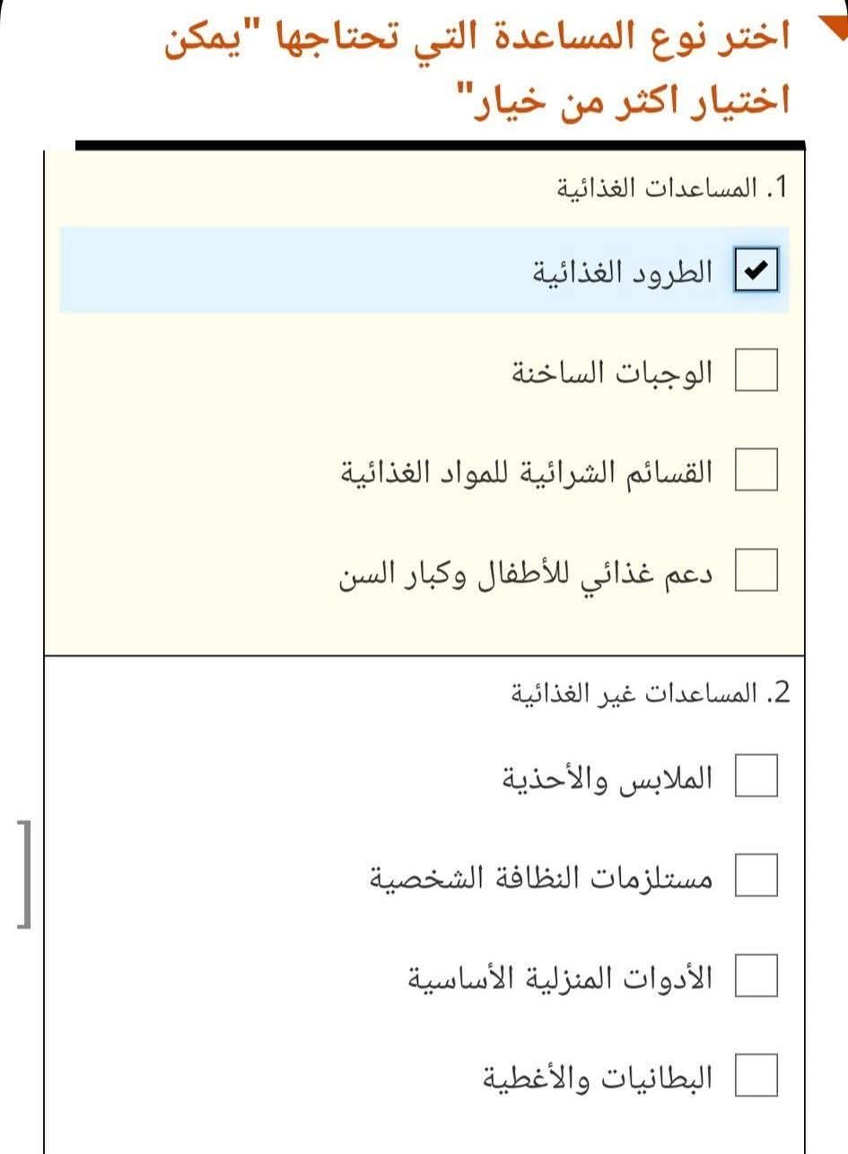Select the الملابس والأحذية checkbox

[755, 777]
